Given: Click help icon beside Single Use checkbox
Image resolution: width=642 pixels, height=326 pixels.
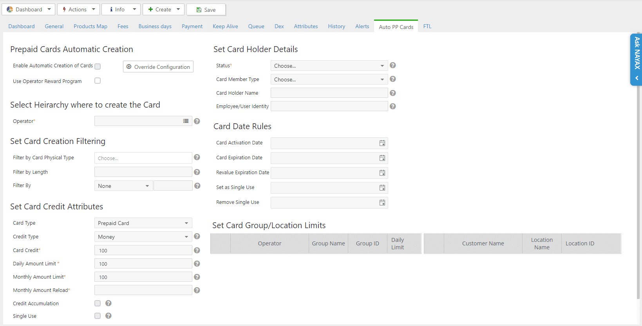Looking at the screenshot, I should point(109,316).
